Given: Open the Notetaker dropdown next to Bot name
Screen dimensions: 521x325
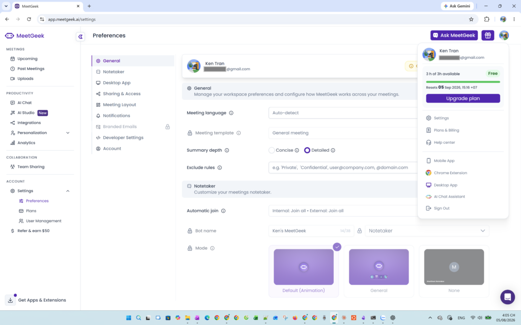Looking at the screenshot, I should pos(427,231).
